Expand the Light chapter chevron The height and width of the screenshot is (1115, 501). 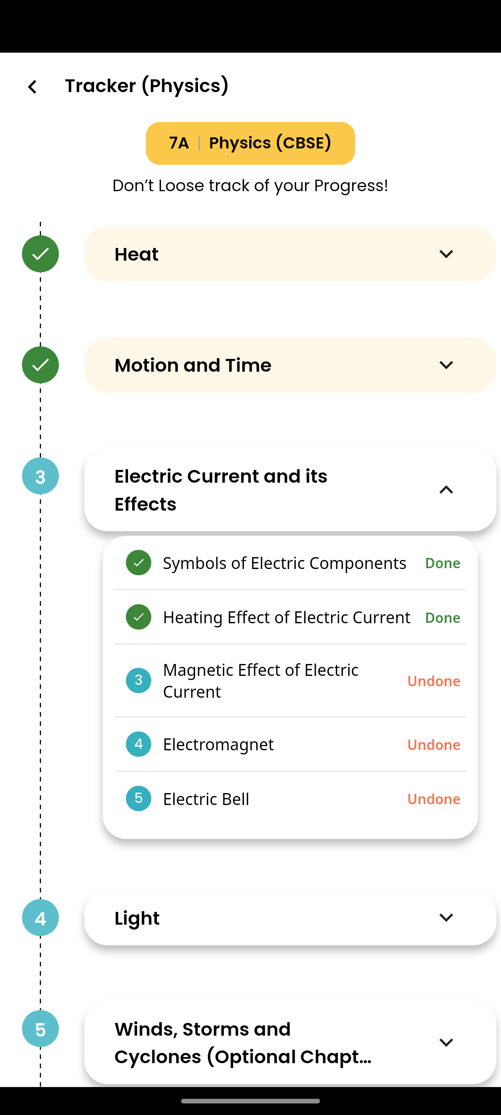click(x=446, y=918)
